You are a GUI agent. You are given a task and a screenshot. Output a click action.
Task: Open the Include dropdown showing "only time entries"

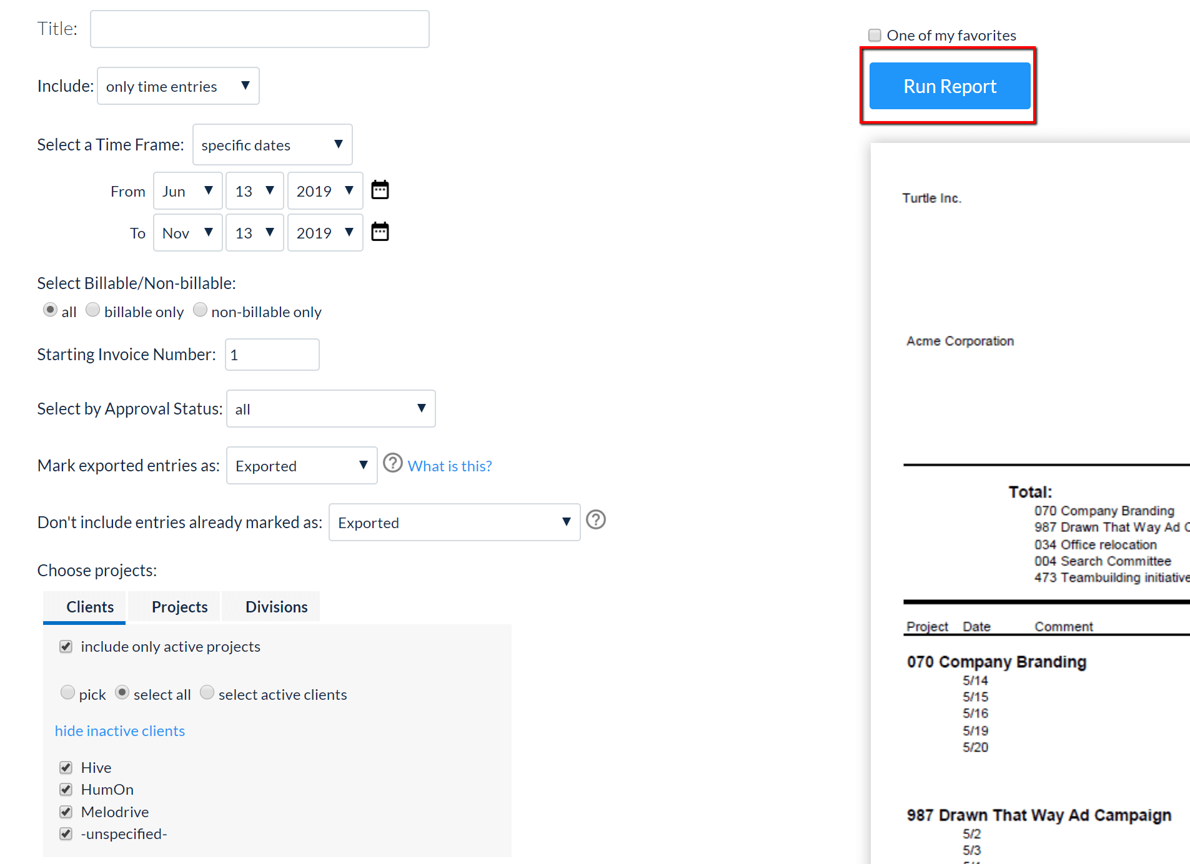(178, 86)
